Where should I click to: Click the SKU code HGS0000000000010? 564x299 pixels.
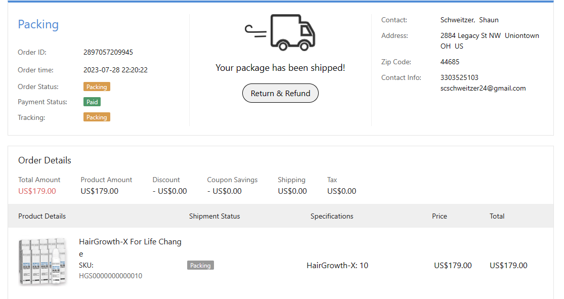tap(111, 276)
